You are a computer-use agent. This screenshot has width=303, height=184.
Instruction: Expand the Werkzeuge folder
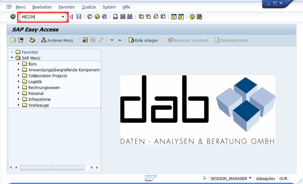pos(19,105)
